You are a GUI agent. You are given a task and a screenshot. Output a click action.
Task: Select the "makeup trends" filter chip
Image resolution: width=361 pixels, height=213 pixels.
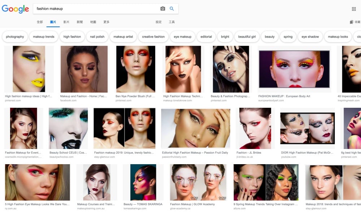pos(44,37)
